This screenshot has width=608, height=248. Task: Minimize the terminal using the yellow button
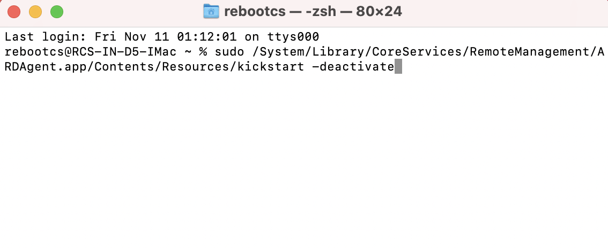pos(35,11)
